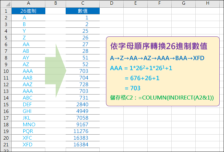
Task: Select the 'AAA' cell in row 10
Action: click(x=28, y=71)
